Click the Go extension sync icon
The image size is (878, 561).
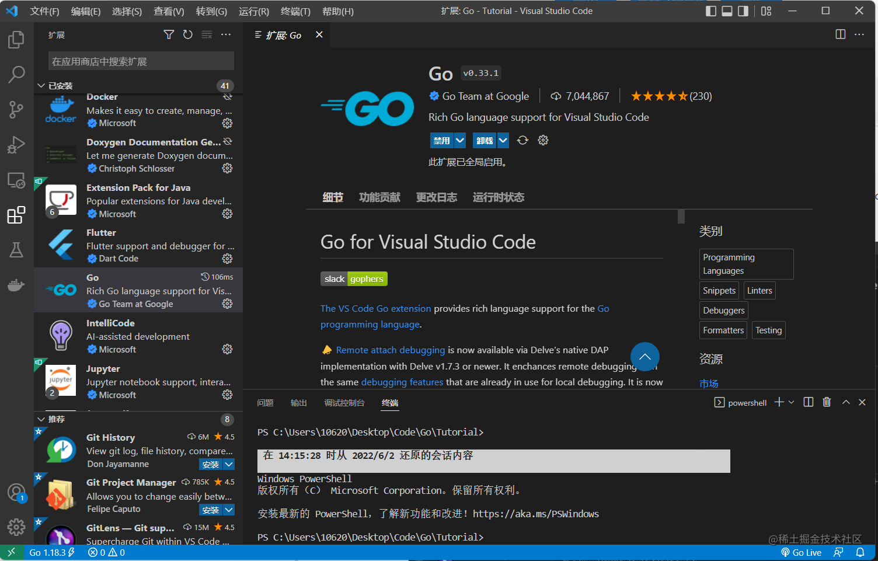pyautogui.click(x=522, y=140)
